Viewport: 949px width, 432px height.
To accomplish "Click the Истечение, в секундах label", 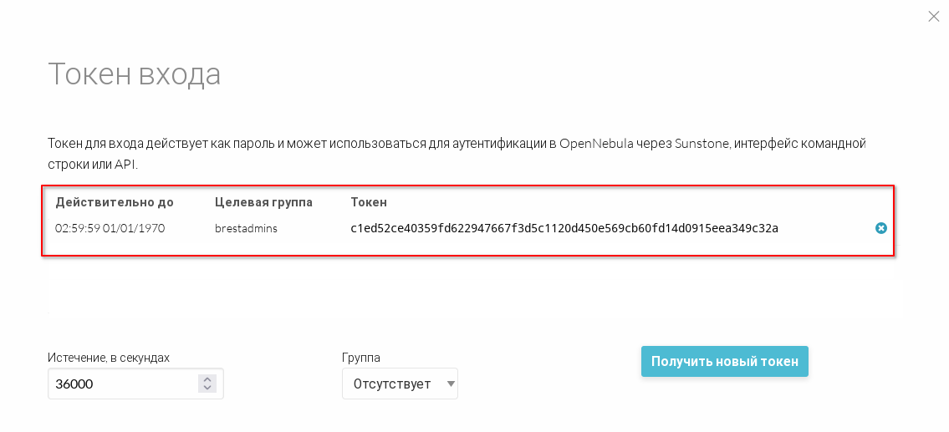I will (x=109, y=358).
